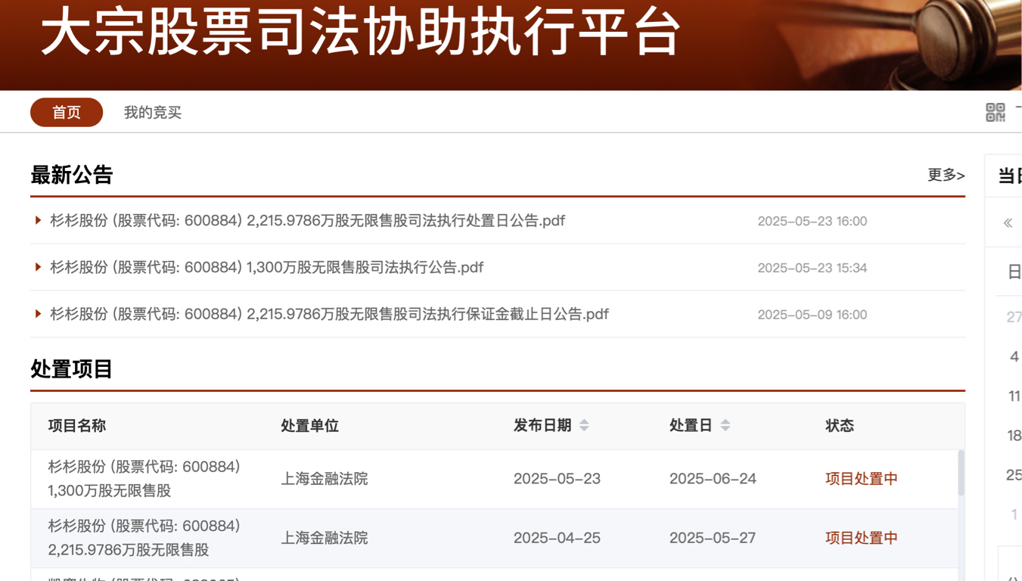Image resolution: width=1022 pixels, height=581 pixels.
Task: Click the 最新公告 section heading
Action: pyautogui.click(x=72, y=175)
